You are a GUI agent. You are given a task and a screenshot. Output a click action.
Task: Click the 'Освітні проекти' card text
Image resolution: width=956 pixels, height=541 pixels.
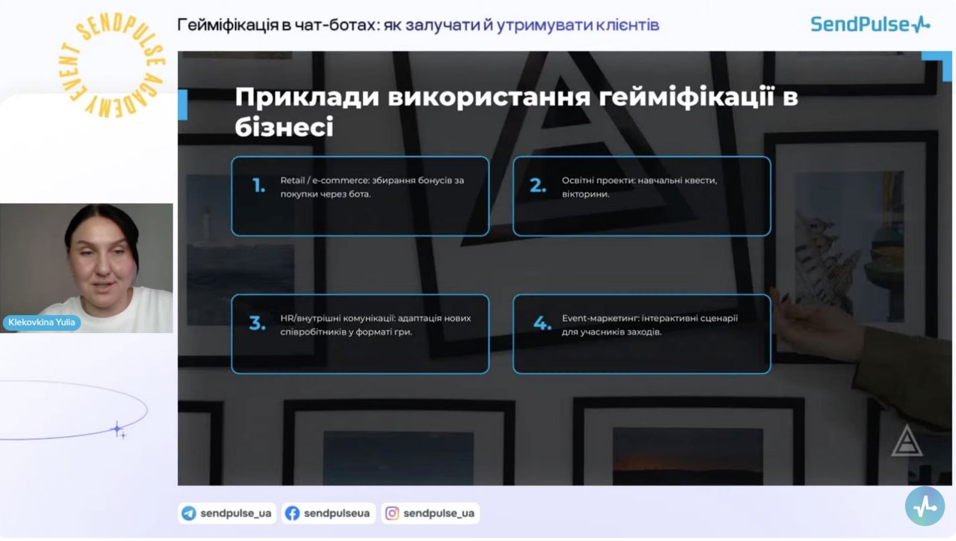click(x=639, y=187)
